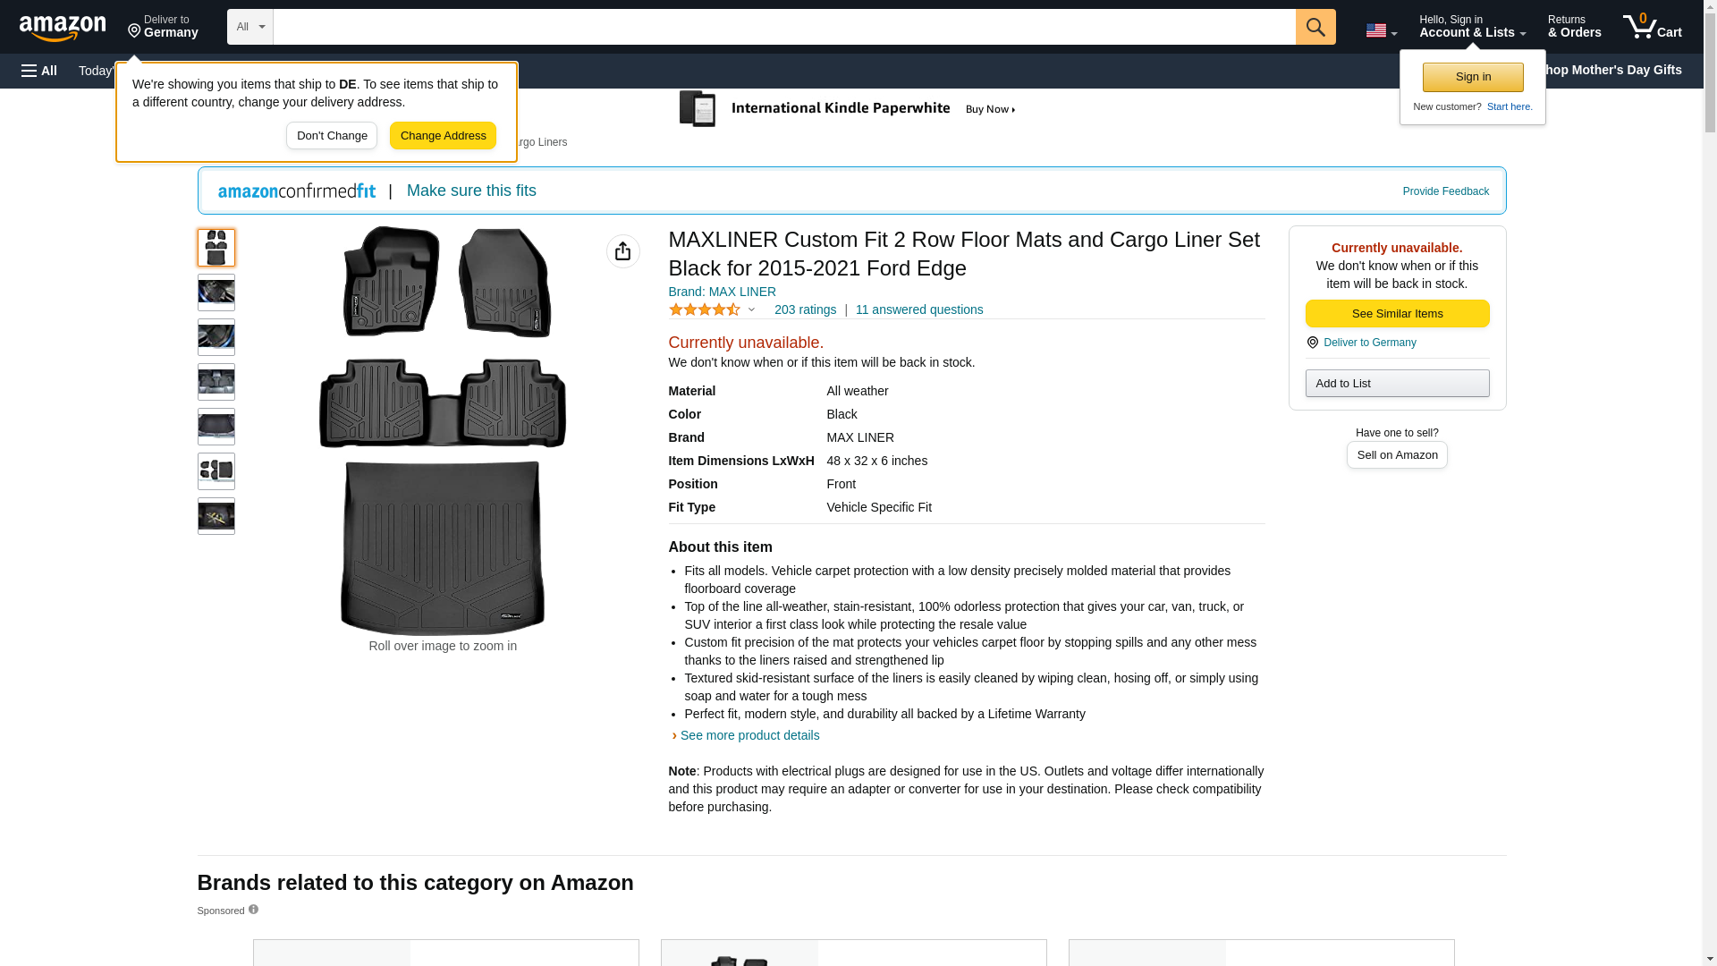Open Returns & Orders
The image size is (1717, 966).
(1574, 27)
